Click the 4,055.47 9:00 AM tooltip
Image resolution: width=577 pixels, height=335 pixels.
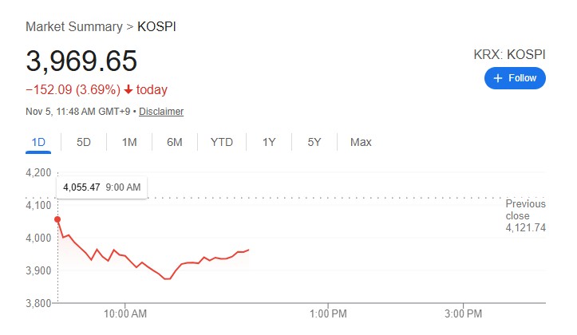(x=101, y=187)
